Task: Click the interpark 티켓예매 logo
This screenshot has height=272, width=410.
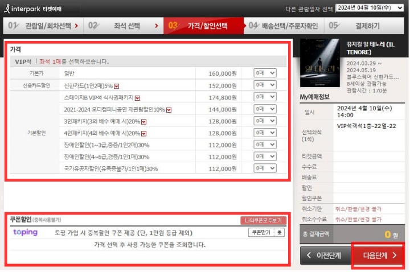Action: [33, 9]
